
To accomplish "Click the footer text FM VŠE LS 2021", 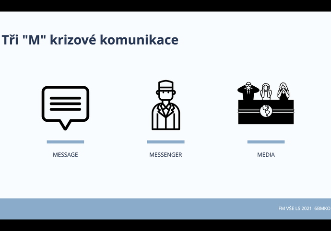I will [295, 208].
